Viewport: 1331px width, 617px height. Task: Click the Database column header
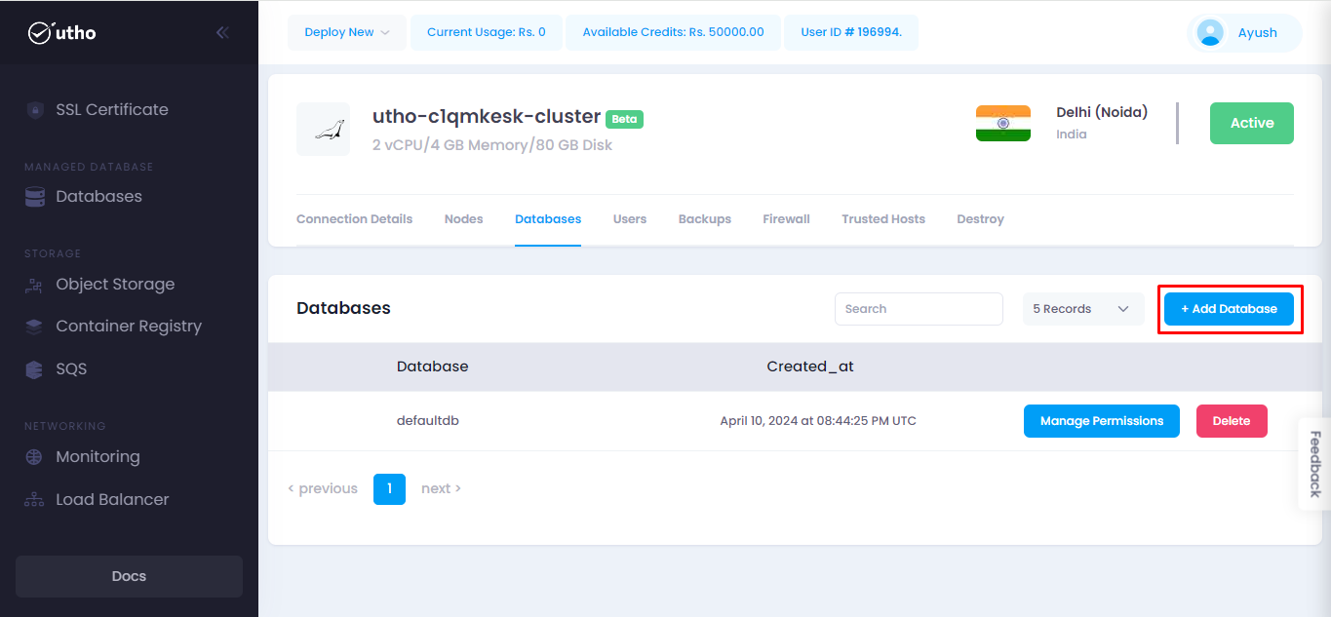432,366
